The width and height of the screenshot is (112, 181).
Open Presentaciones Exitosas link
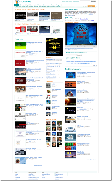(x=83, y=134)
